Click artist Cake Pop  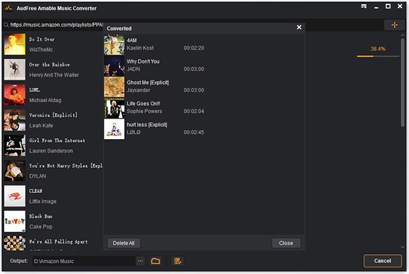[41, 227]
